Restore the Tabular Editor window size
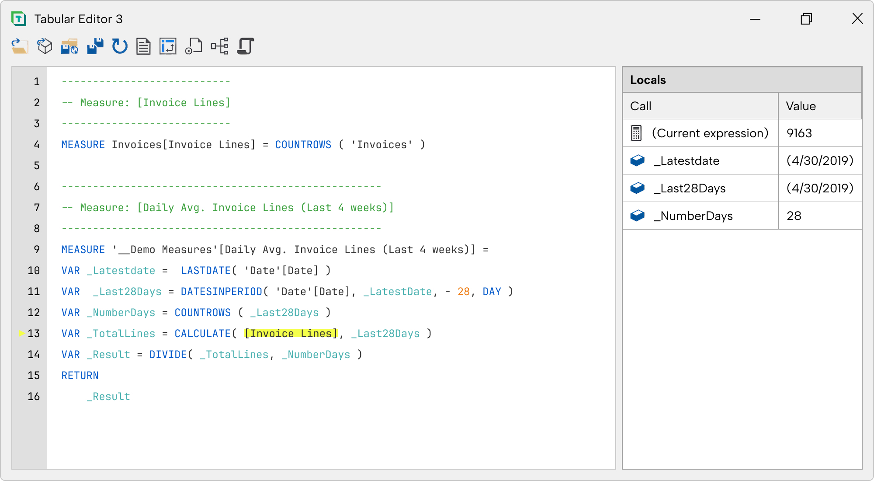The image size is (874, 481). [x=806, y=19]
